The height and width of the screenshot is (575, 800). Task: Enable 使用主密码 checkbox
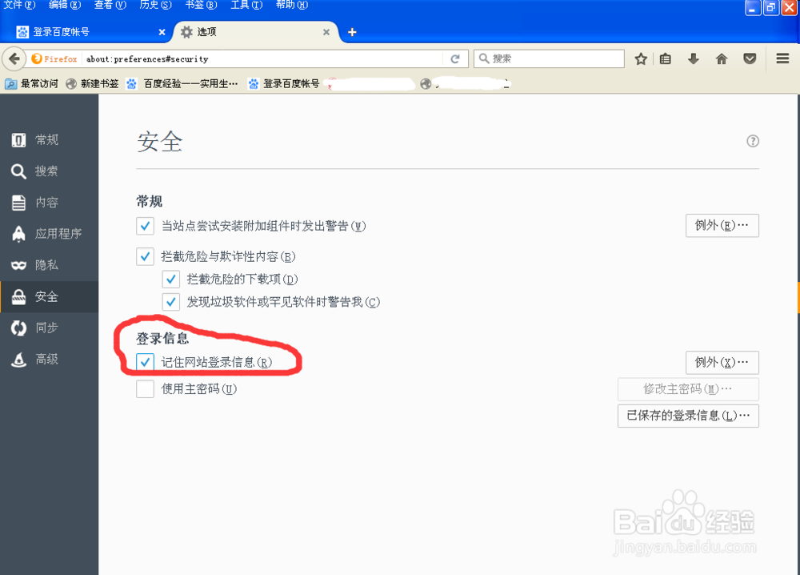[145, 389]
